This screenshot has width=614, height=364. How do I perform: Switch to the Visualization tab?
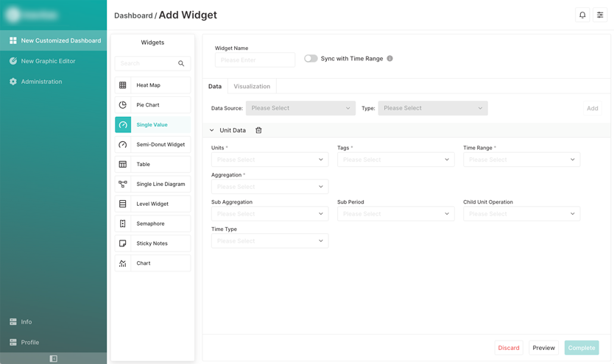pyautogui.click(x=252, y=87)
